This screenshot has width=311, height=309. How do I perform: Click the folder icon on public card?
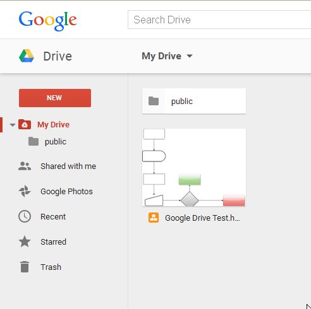click(154, 101)
